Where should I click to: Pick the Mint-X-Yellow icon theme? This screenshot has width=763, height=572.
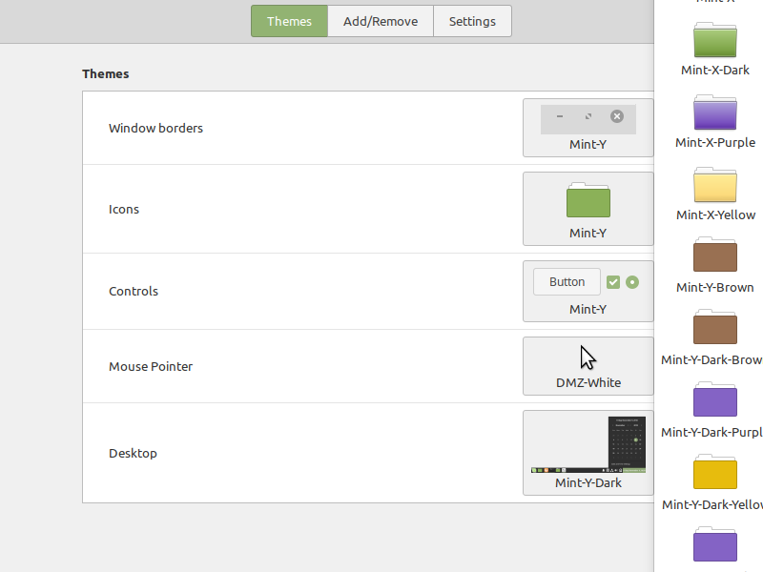pos(713,187)
